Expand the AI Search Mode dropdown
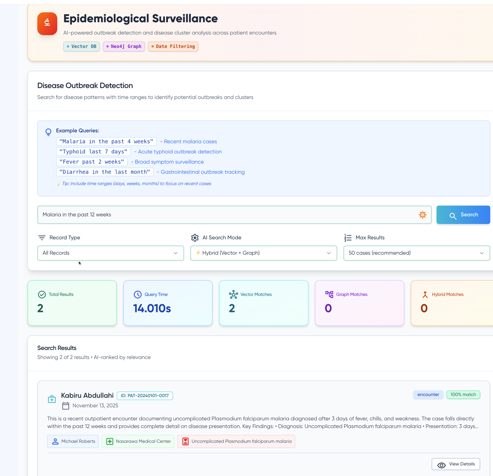Viewport: 493px width, 476px height. (263, 253)
